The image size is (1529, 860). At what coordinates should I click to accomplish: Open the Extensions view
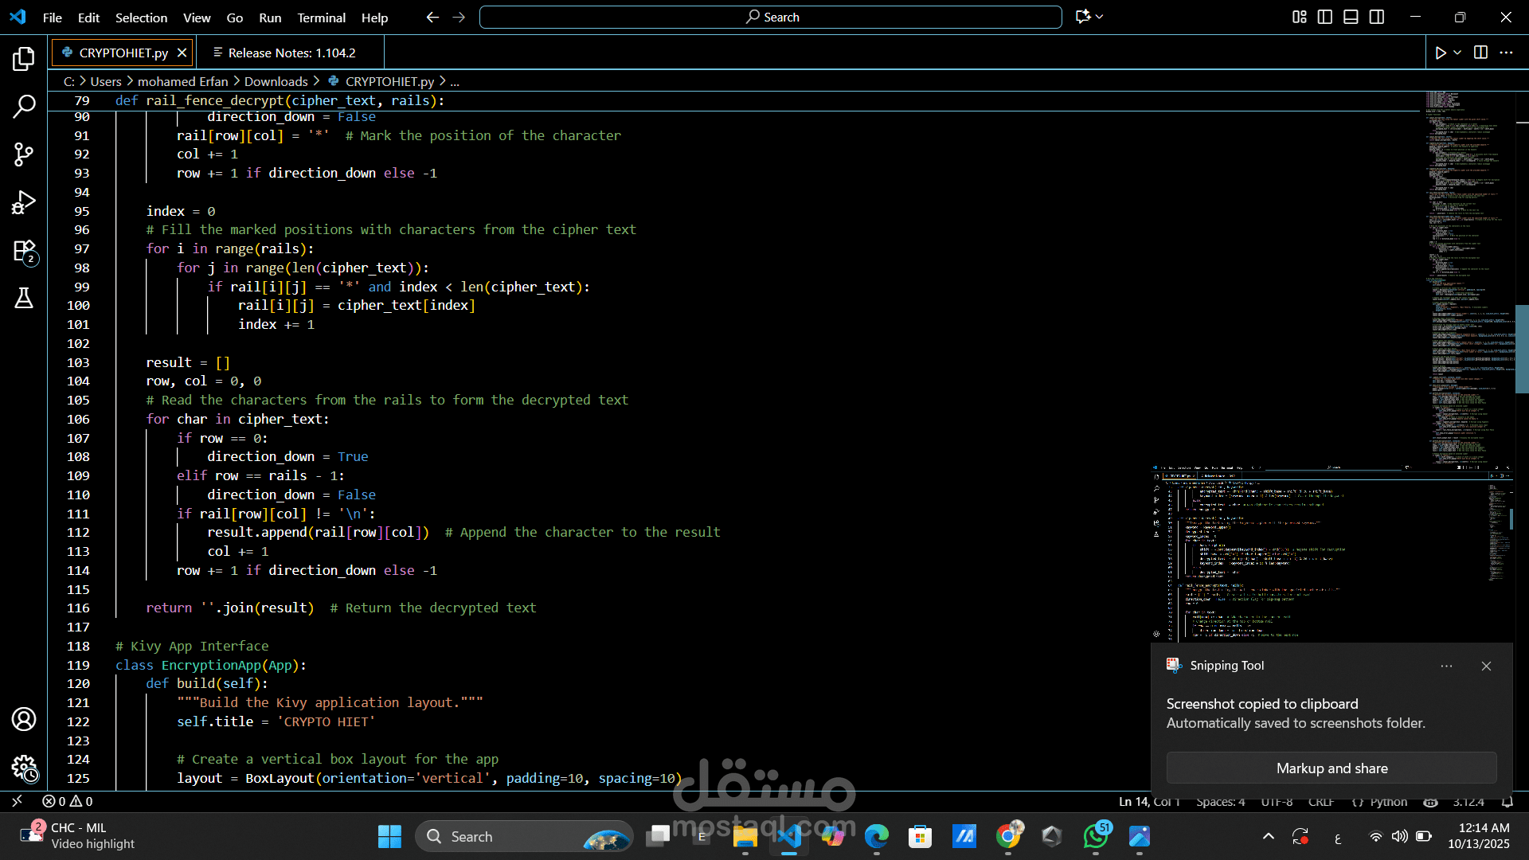(24, 251)
